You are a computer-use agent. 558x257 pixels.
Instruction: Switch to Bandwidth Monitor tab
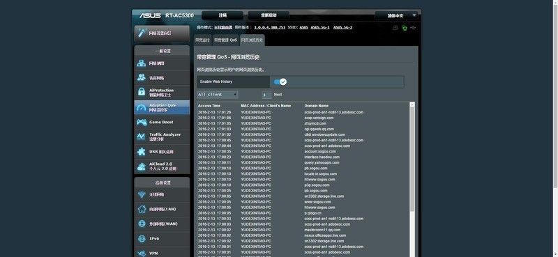(x=202, y=40)
